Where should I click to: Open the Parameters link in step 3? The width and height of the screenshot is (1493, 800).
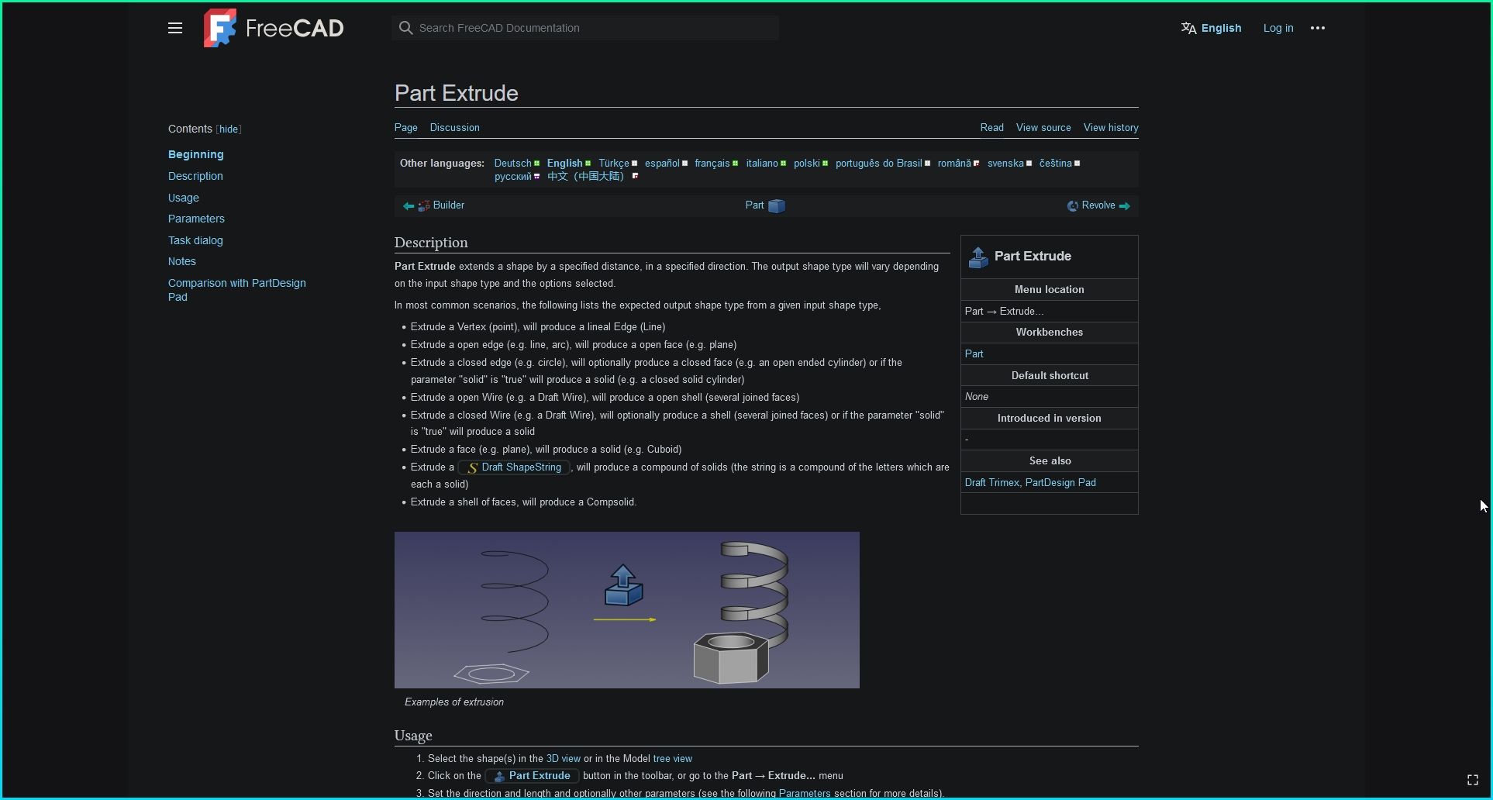pyautogui.click(x=805, y=794)
